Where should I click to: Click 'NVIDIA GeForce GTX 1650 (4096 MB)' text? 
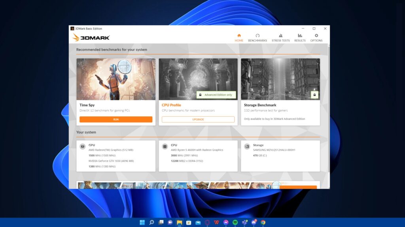[111, 161]
